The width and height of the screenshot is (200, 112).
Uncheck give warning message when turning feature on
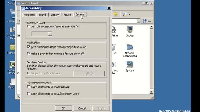point(29,47)
